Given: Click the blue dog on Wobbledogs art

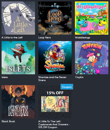Looking at the screenshot, I should pos(83,25).
